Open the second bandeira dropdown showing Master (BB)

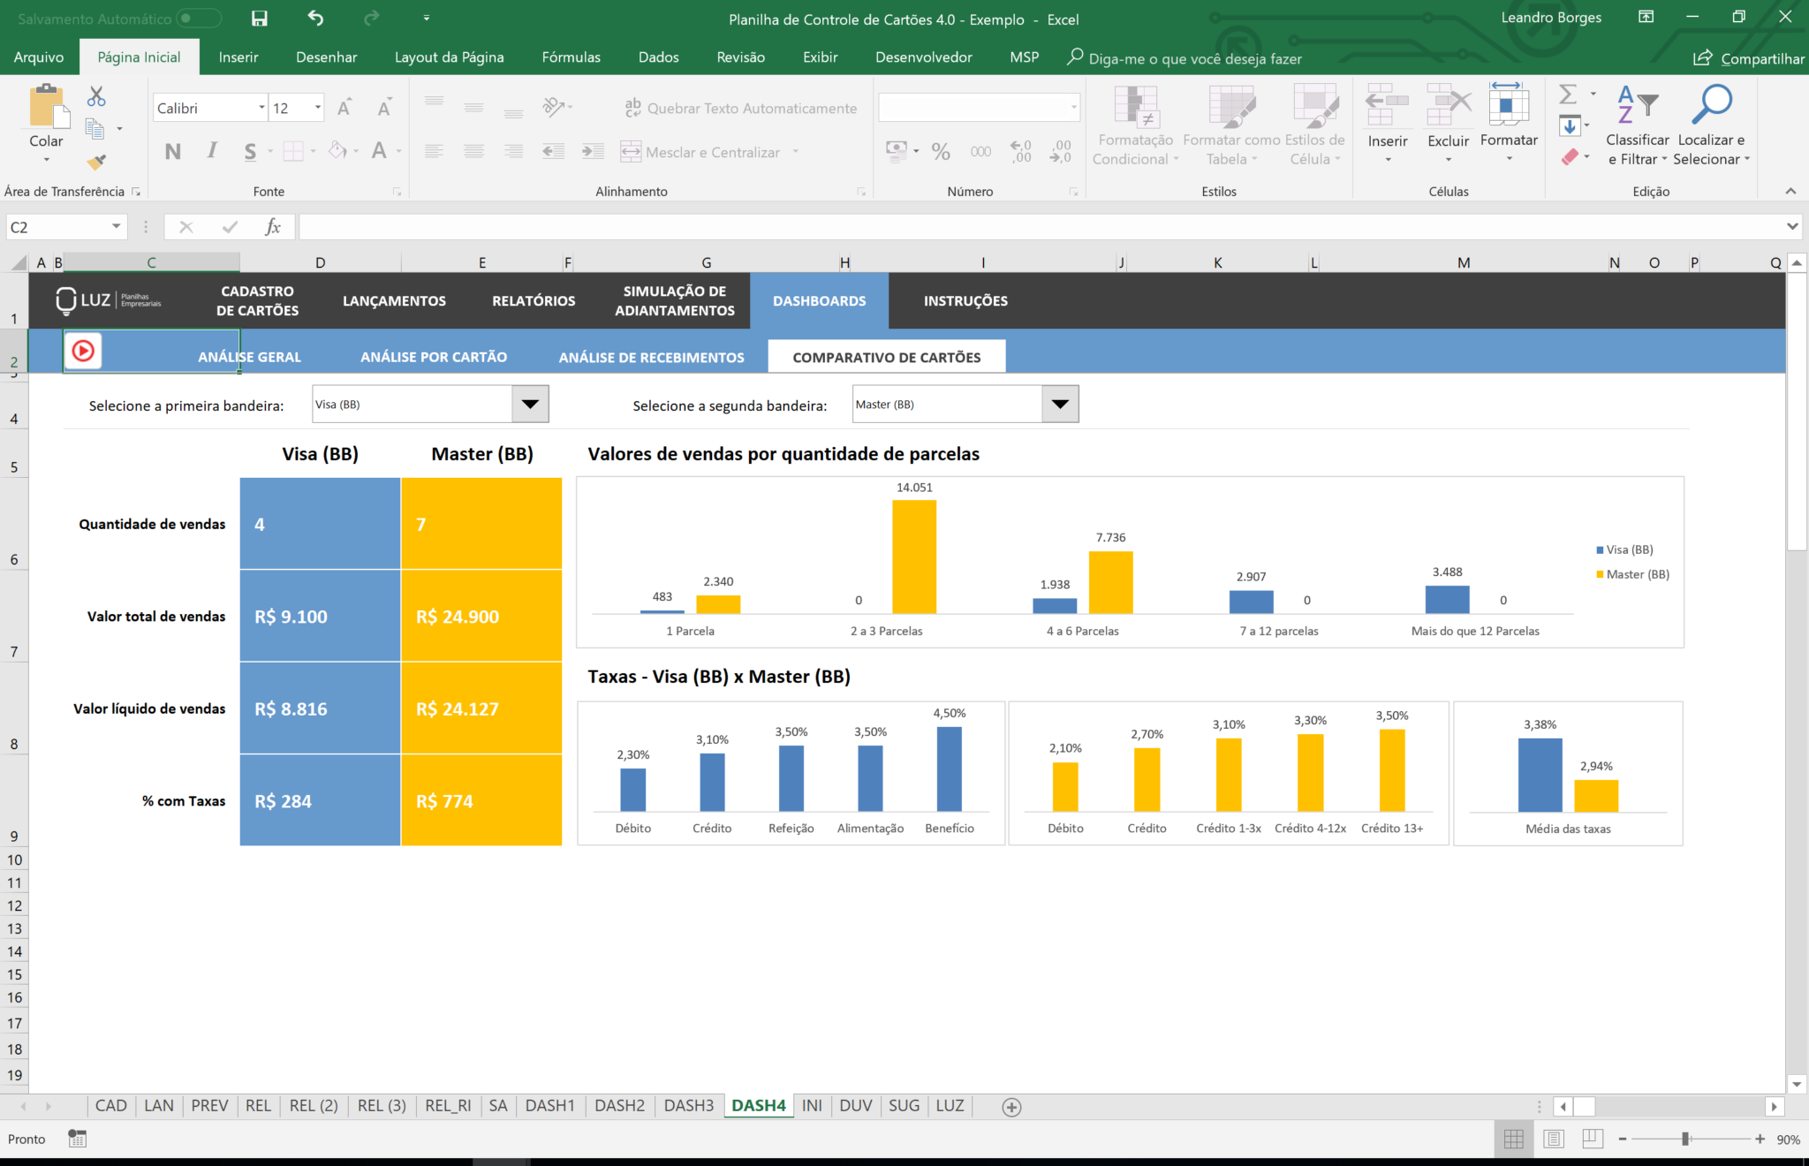(x=1058, y=404)
